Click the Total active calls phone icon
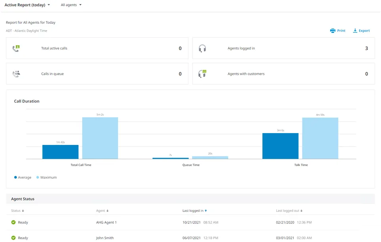Screen dimensions: 381x242 click(x=16, y=48)
